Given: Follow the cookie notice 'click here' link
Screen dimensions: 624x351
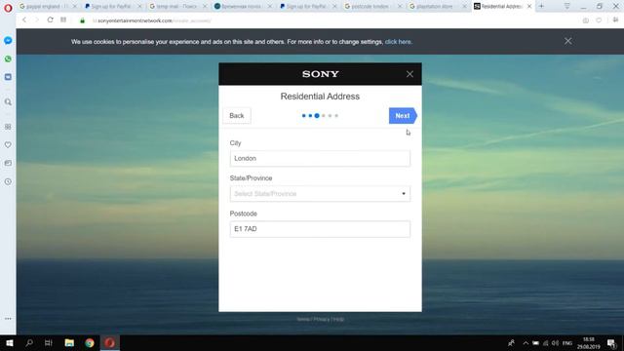Looking at the screenshot, I should (398, 42).
